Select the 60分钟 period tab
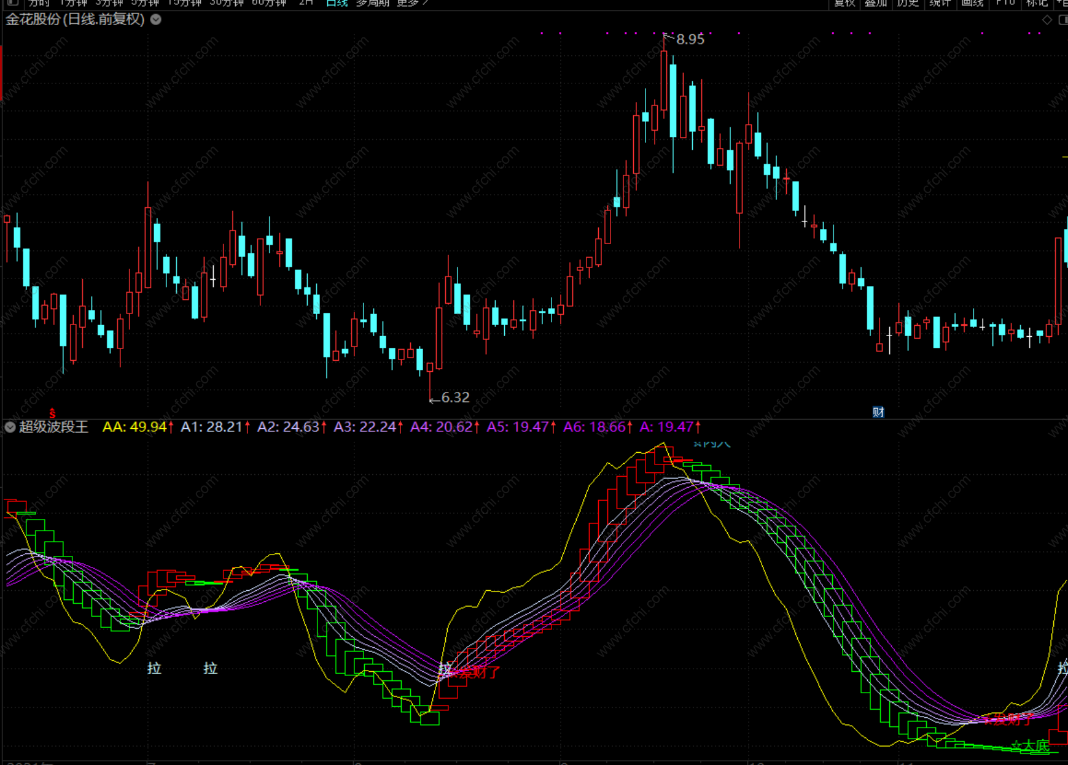 (269, 3)
